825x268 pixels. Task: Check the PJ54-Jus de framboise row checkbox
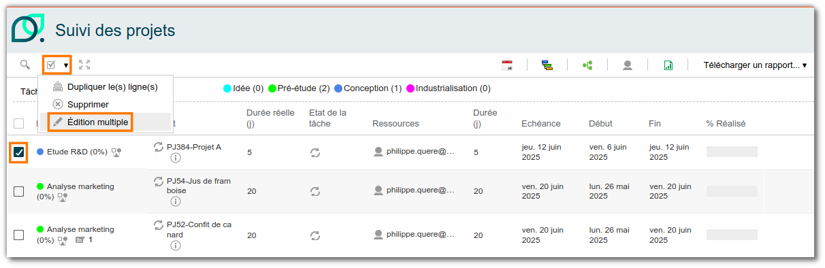(19, 191)
